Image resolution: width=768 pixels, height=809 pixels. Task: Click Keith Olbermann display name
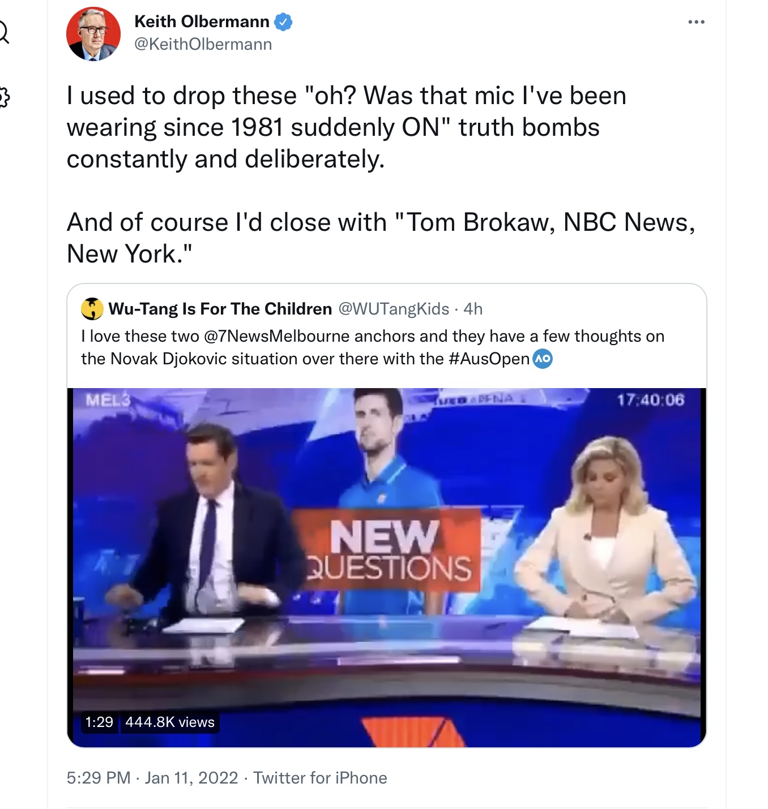point(202,21)
